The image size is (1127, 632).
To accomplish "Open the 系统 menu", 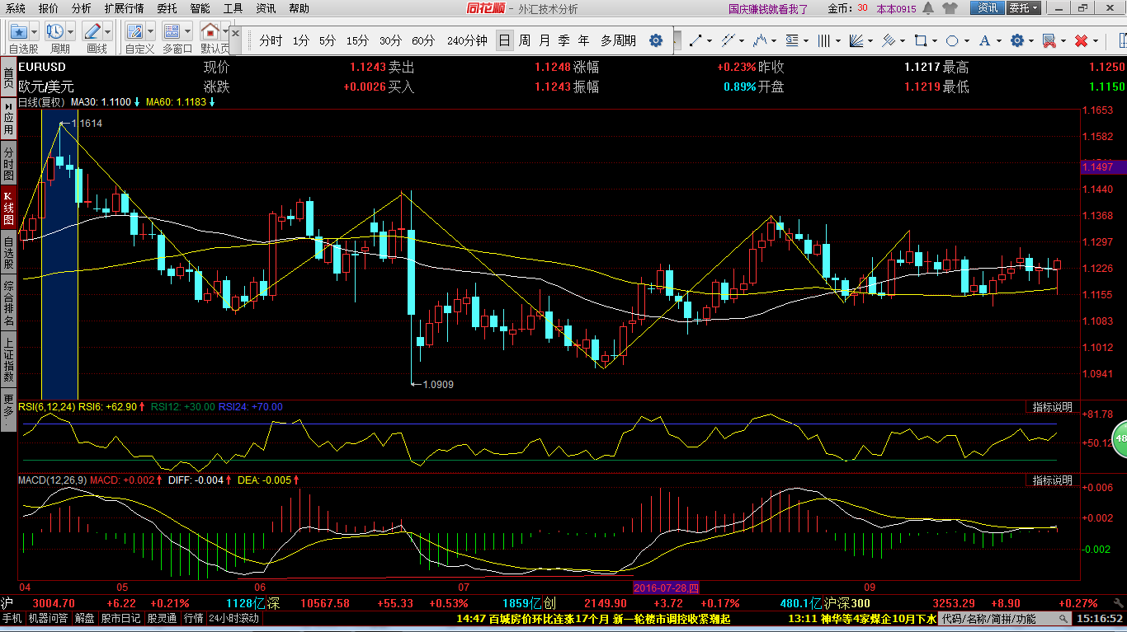I will 15,8.
